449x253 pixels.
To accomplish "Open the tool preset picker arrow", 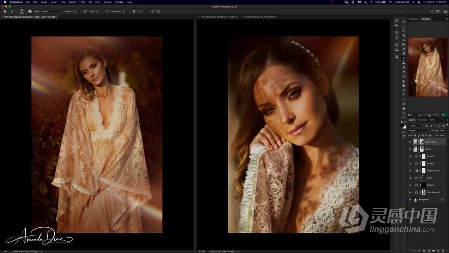I will pyautogui.click(x=16, y=11).
